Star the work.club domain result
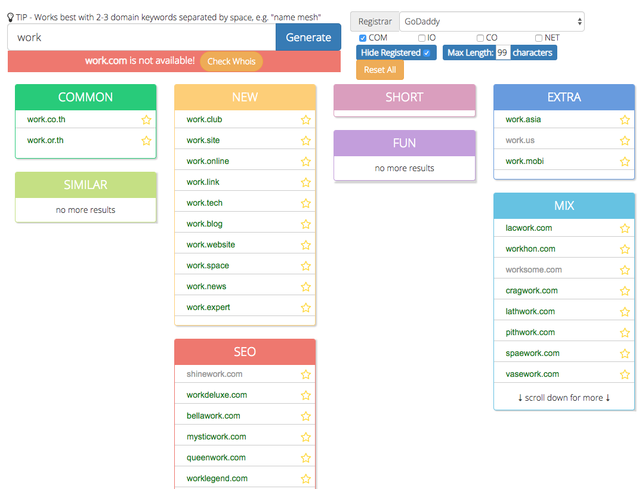This screenshot has width=642, height=489. 305,120
